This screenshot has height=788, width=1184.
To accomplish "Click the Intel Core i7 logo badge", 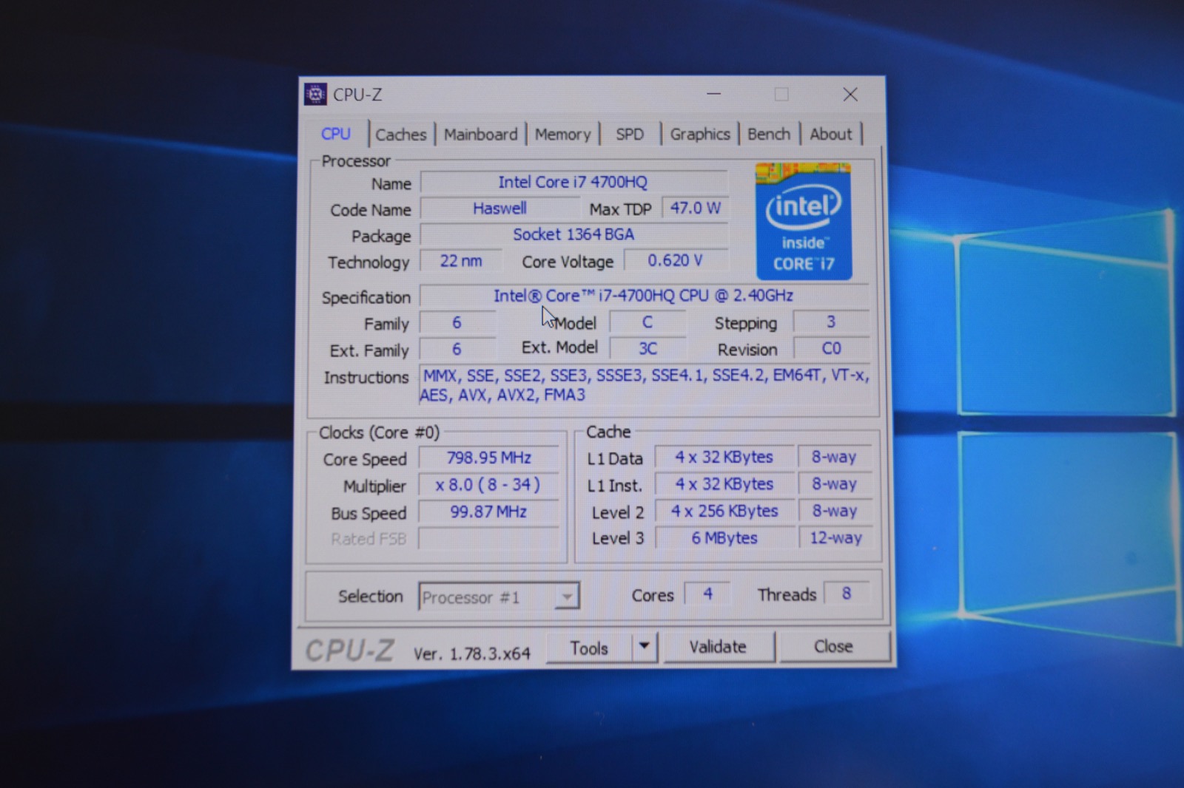I will (803, 221).
